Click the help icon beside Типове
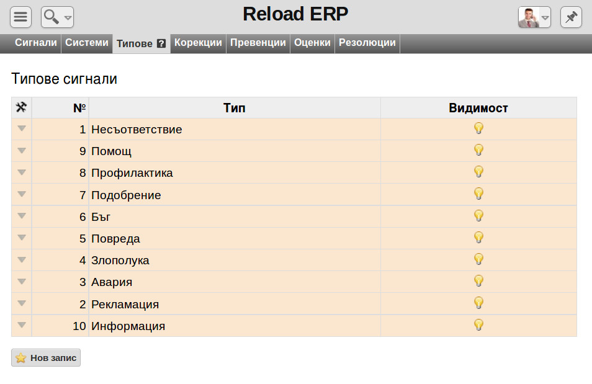The height and width of the screenshot is (384, 592). pyautogui.click(x=161, y=44)
